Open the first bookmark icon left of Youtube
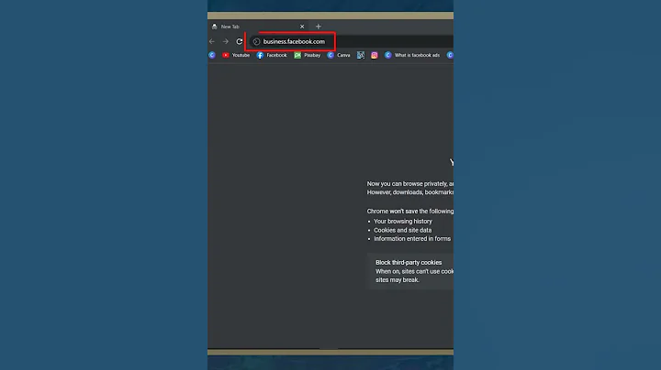 pyautogui.click(x=212, y=55)
